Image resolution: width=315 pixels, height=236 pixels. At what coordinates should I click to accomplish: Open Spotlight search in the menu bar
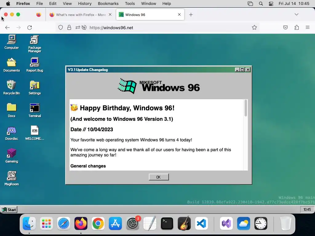(x=261, y=4)
